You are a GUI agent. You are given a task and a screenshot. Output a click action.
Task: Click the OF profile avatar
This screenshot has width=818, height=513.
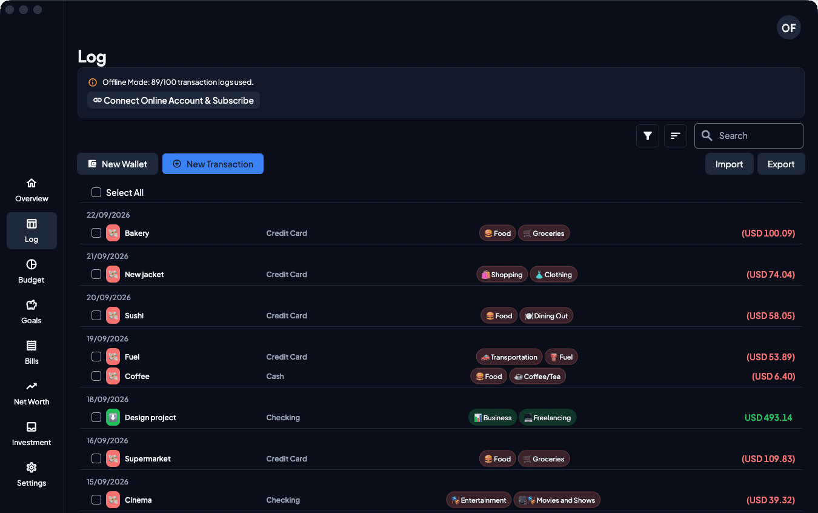[789, 28]
